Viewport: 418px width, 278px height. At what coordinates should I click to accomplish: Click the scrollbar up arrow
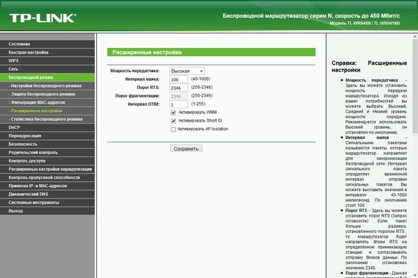[415, 37]
